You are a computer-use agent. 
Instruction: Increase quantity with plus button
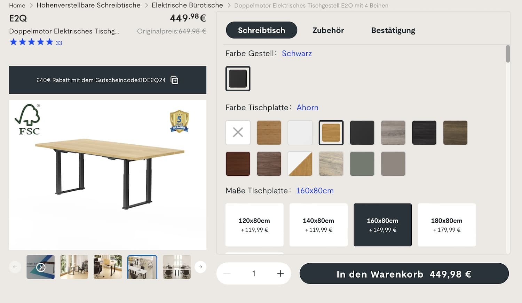point(280,273)
